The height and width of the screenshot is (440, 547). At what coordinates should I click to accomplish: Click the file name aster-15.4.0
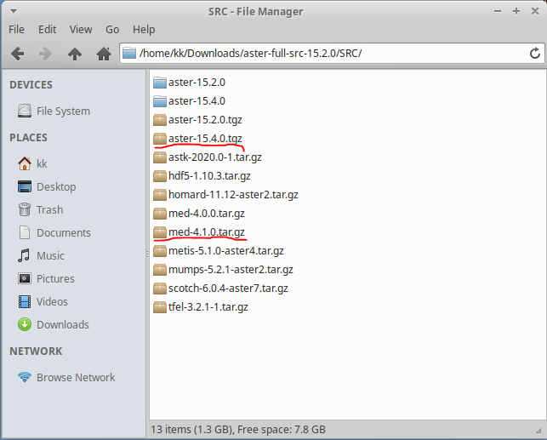click(197, 101)
